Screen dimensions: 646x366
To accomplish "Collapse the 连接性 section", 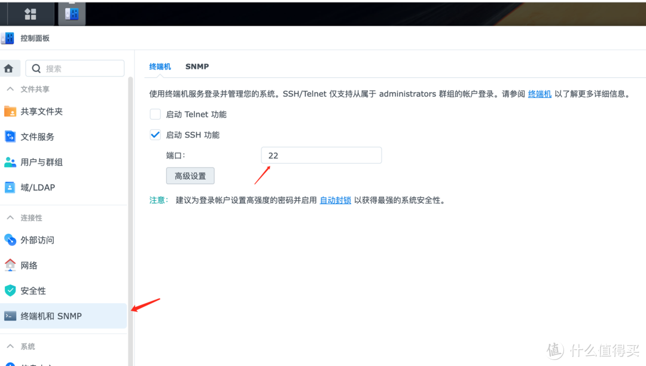I will pos(10,218).
